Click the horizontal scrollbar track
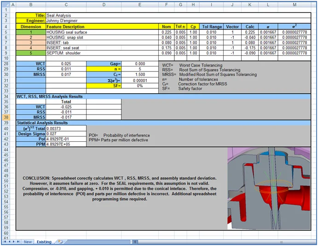This screenshot has height=246, width=318. tap(226, 242)
